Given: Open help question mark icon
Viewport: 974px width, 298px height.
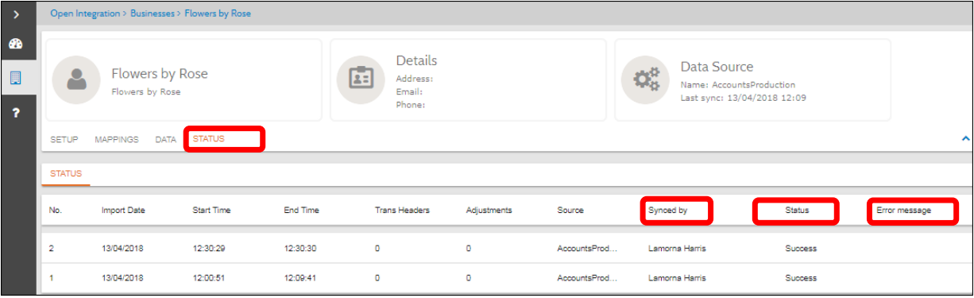Looking at the screenshot, I should [17, 114].
